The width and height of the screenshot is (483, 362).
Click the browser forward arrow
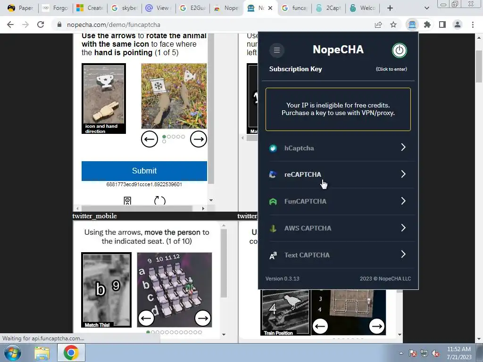point(25,25)
